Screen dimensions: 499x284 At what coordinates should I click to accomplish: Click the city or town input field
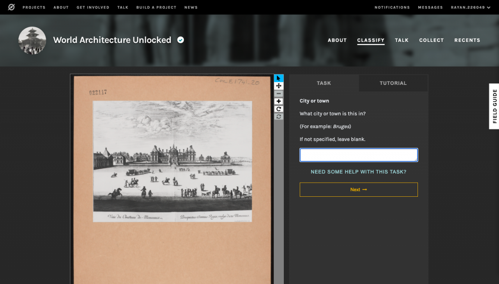point(359,155)
